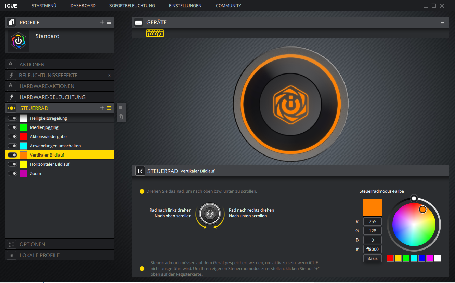This screenshot has width=455, height=283.
Task: Add a new profile with the plus icon
Action: pos(102,22)
